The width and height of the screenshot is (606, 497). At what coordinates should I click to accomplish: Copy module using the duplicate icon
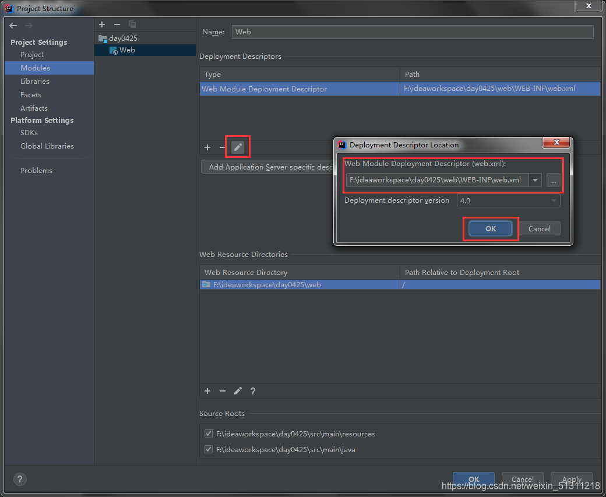coord(132,24)
